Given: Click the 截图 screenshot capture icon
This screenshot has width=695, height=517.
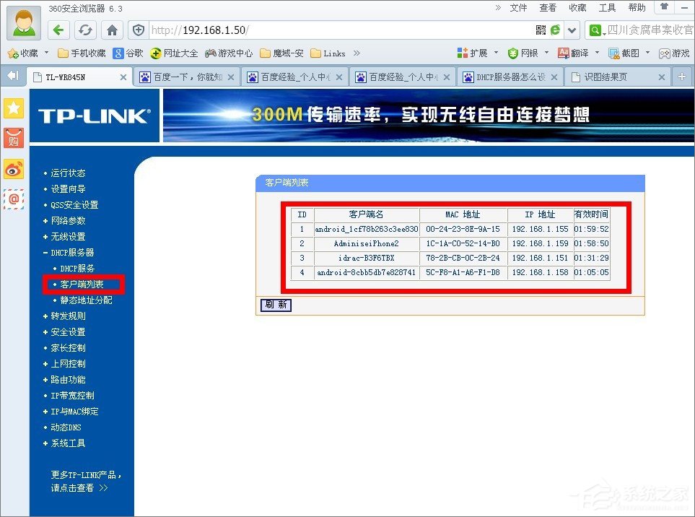Looking at the screenshot, I should pyautogui.click(x=614, y=53).
